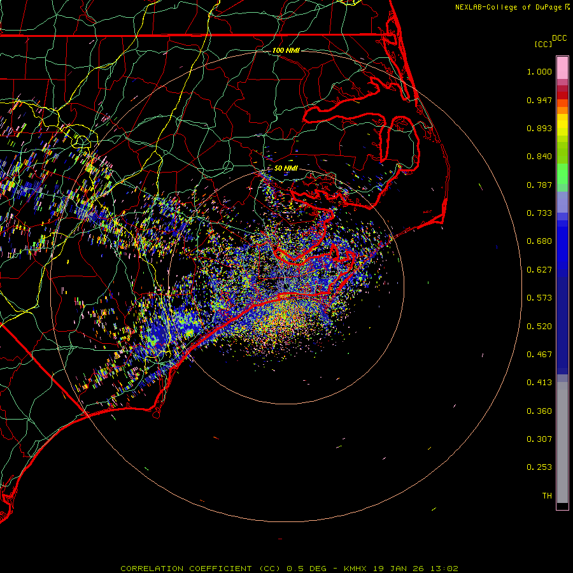
Task: Click the pink swatch atop the color bar
Action: (562, 68)
